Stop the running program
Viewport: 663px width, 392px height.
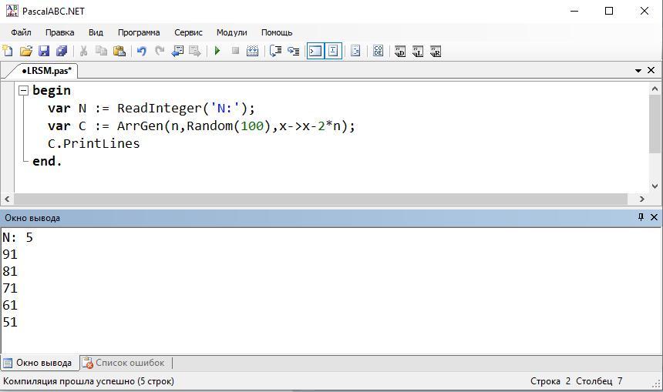(x=235, y=51)
